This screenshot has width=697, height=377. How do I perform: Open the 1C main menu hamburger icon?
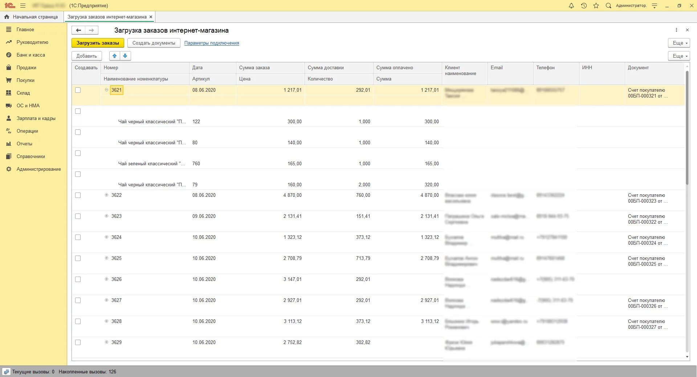23,6
